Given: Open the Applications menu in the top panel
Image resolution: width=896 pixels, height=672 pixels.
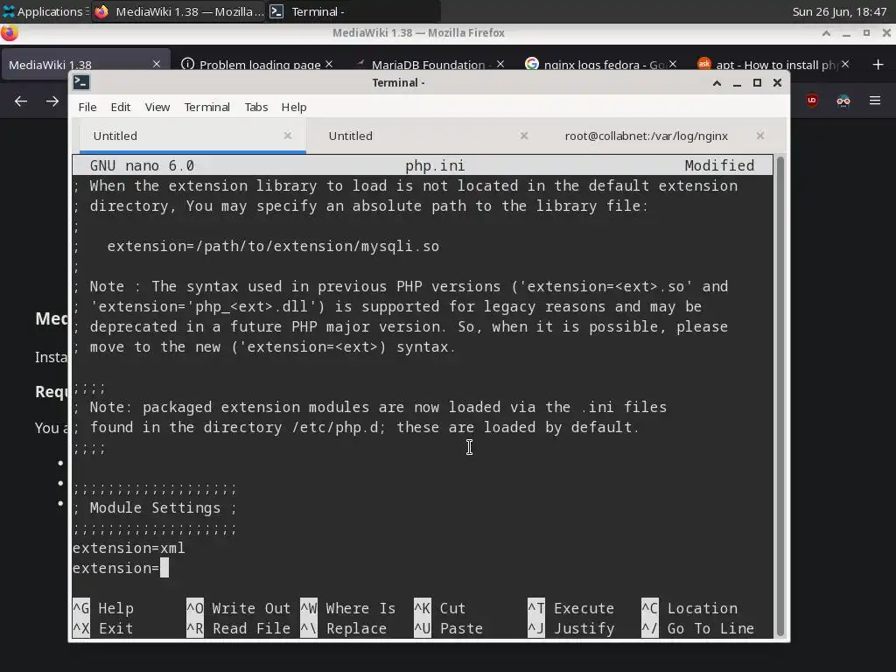Looking at the screenshot, I should tap(44, 11).
